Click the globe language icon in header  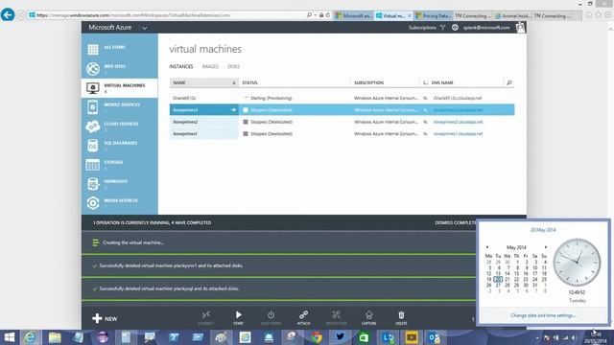455,28
